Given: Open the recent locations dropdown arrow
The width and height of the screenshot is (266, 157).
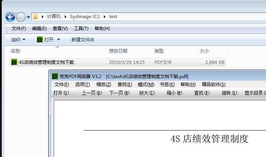Looking at the screenshot, I should point(28,17).
